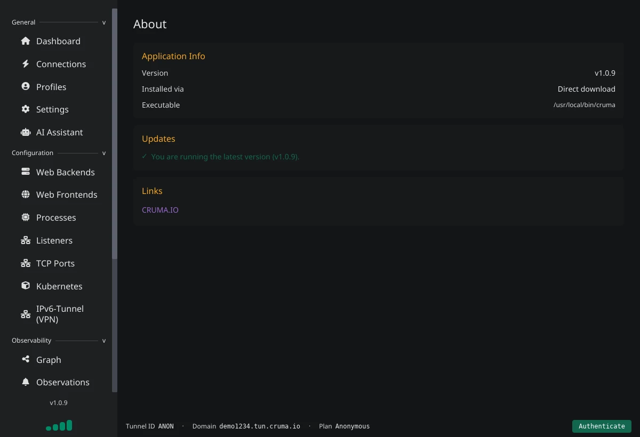640x437 pixels.
Task: Click the Connections lightning bolt icon
Action: 26,64
